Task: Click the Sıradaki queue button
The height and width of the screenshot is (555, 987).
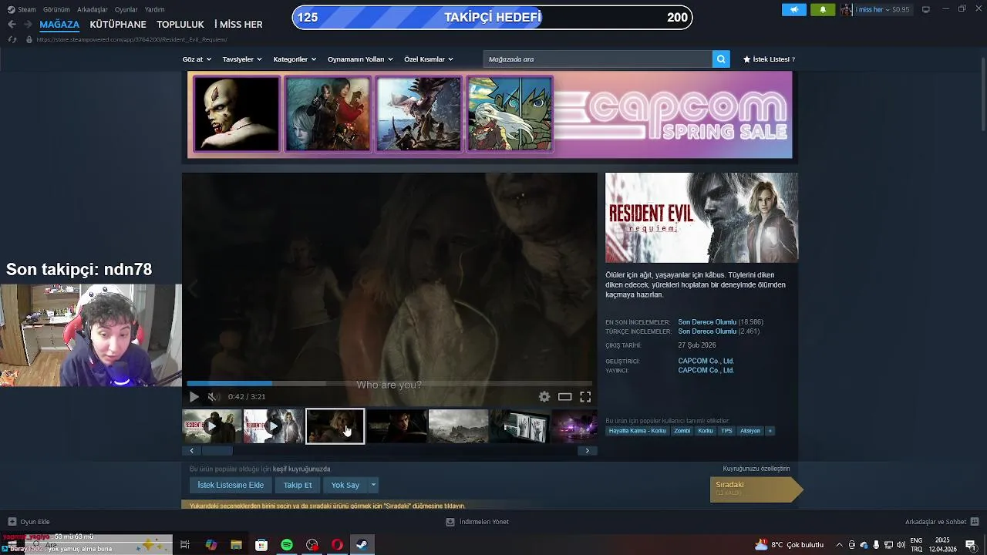Action: 756,489
